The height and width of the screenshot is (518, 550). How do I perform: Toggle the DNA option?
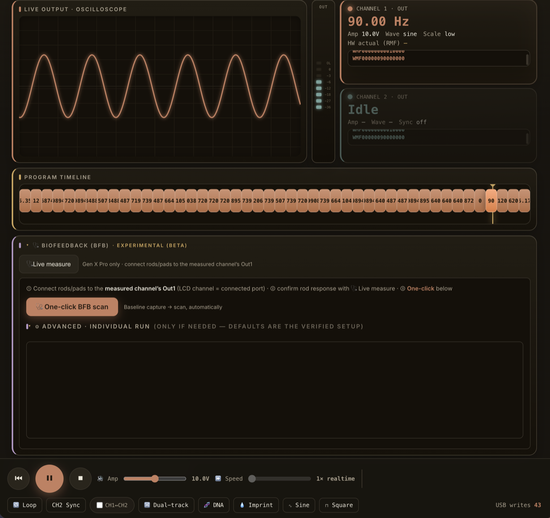[x=214, y=505]
